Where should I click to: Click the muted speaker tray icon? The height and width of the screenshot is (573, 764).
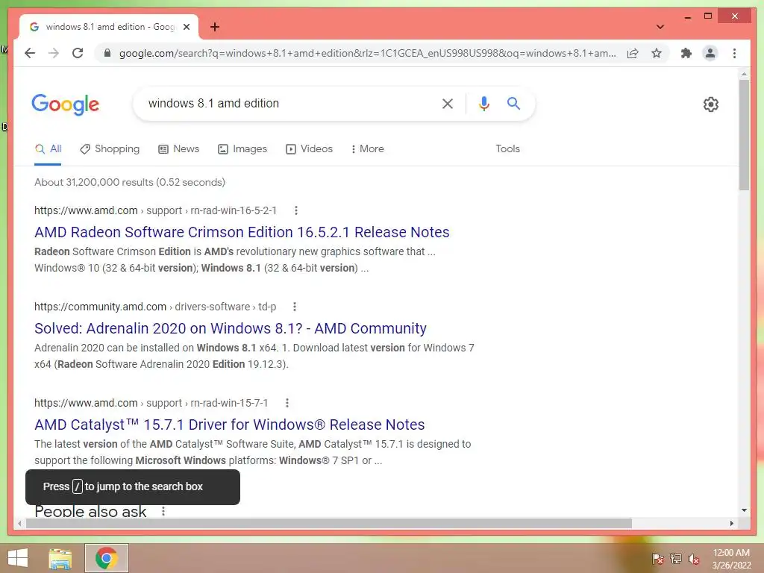tap(694, 559)
